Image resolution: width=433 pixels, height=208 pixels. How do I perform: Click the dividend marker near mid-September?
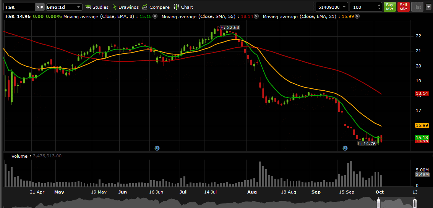tap(345, 148)
